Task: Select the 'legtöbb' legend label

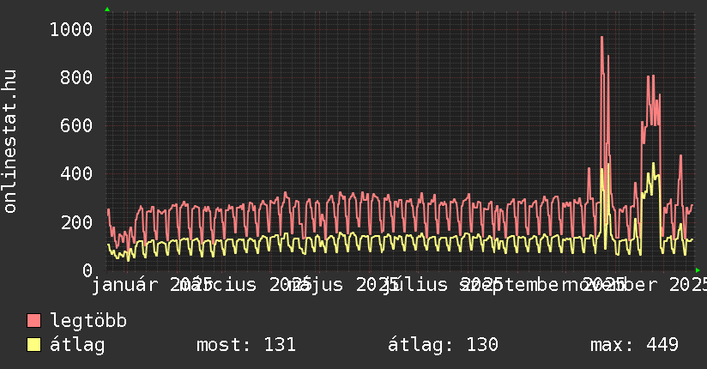Action: 88,322
